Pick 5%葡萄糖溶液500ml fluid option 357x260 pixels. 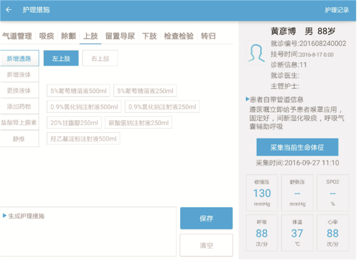pos(79,91)
